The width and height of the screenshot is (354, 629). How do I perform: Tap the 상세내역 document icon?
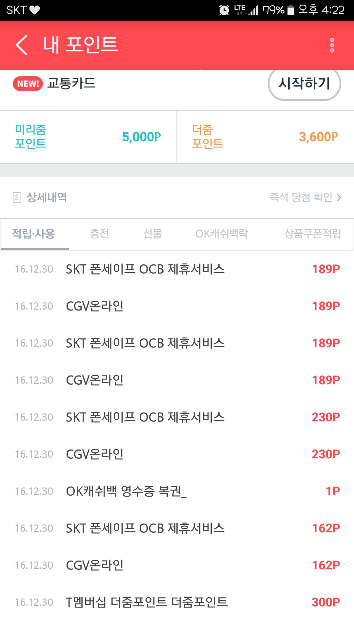click(x=17, y=198)
